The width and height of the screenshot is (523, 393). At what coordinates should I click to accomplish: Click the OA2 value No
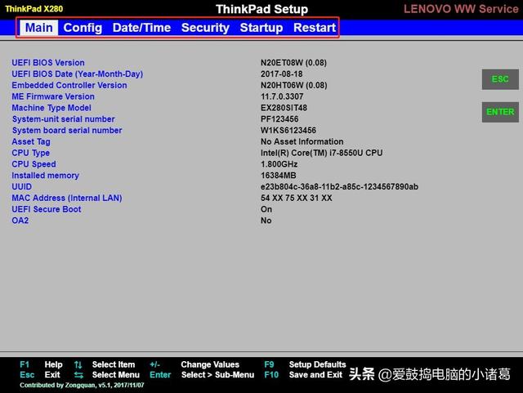click(266, 221)
